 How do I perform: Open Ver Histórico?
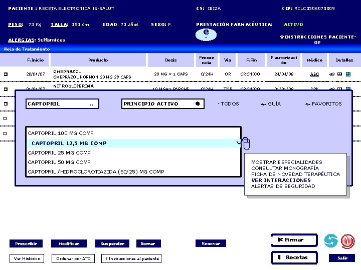pyautogui.click(x=27, y=258)
